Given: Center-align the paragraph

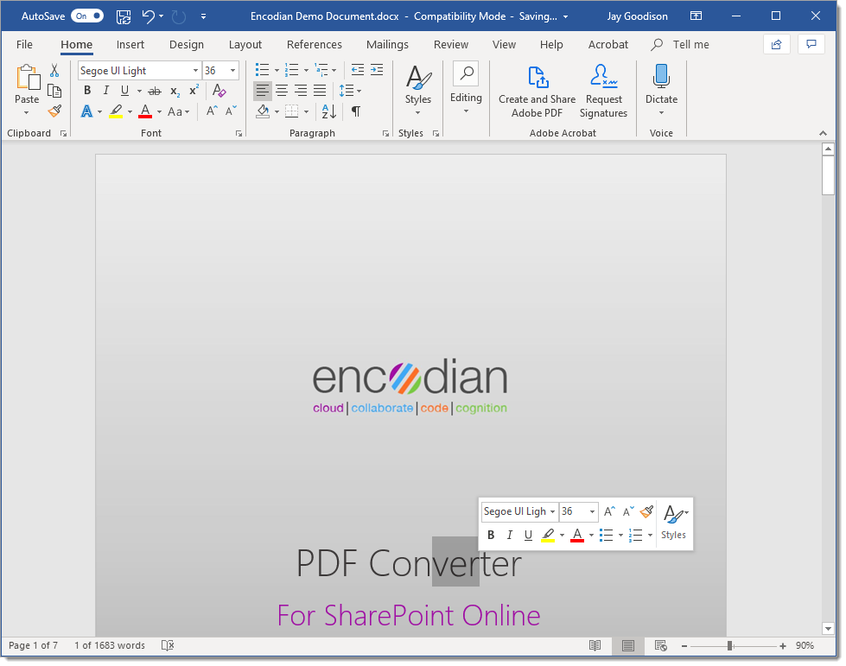Looking at the screenshot, I should tap(282, 91).
